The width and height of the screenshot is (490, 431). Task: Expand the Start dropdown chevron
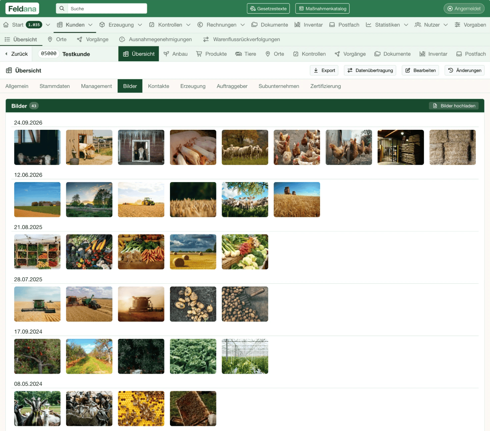pyautogui.click(x=48, y=25)
